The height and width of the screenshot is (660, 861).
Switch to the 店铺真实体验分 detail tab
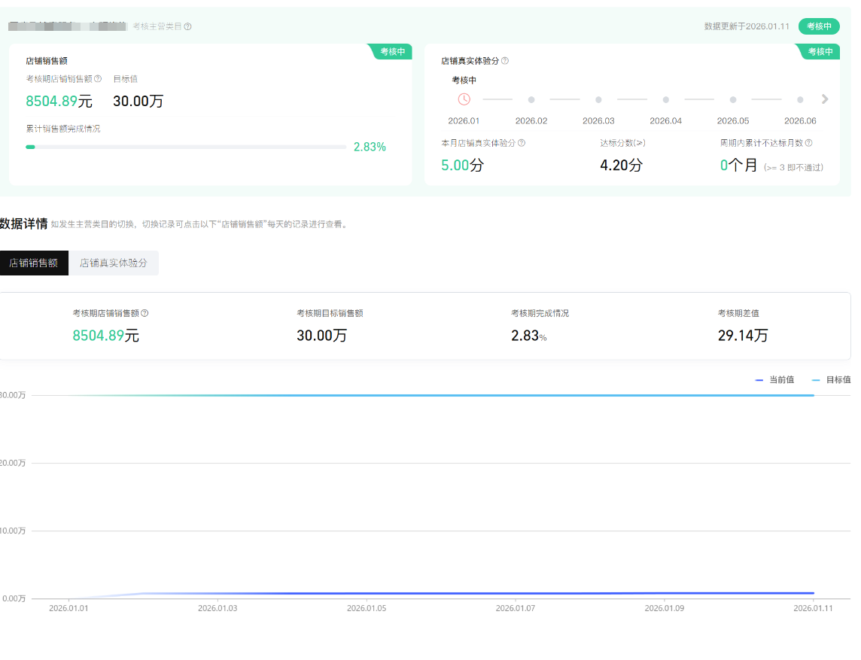point(114,263)
